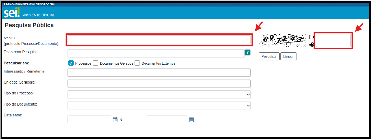Enable the Documentos Gerados checkbox
Viewport: 371px width, 139px height.
click(96, 63)
